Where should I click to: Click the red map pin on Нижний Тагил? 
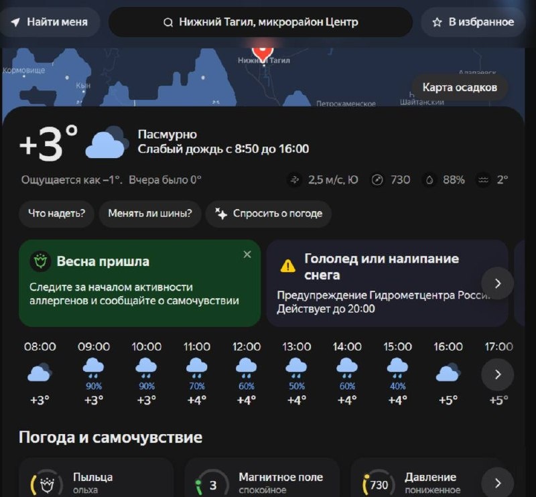(x=263, y=54)
